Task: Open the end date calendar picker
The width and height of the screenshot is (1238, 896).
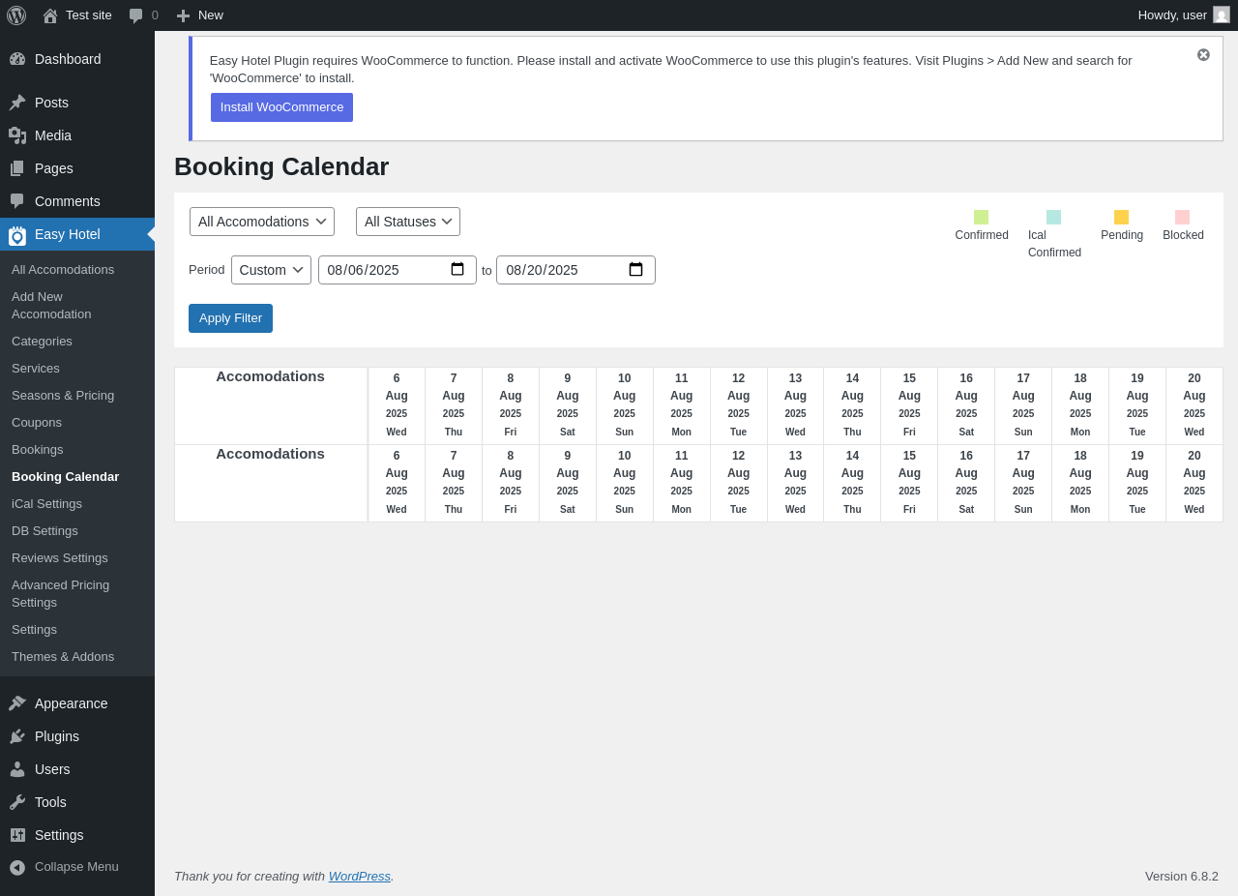Action: (635, 270)
